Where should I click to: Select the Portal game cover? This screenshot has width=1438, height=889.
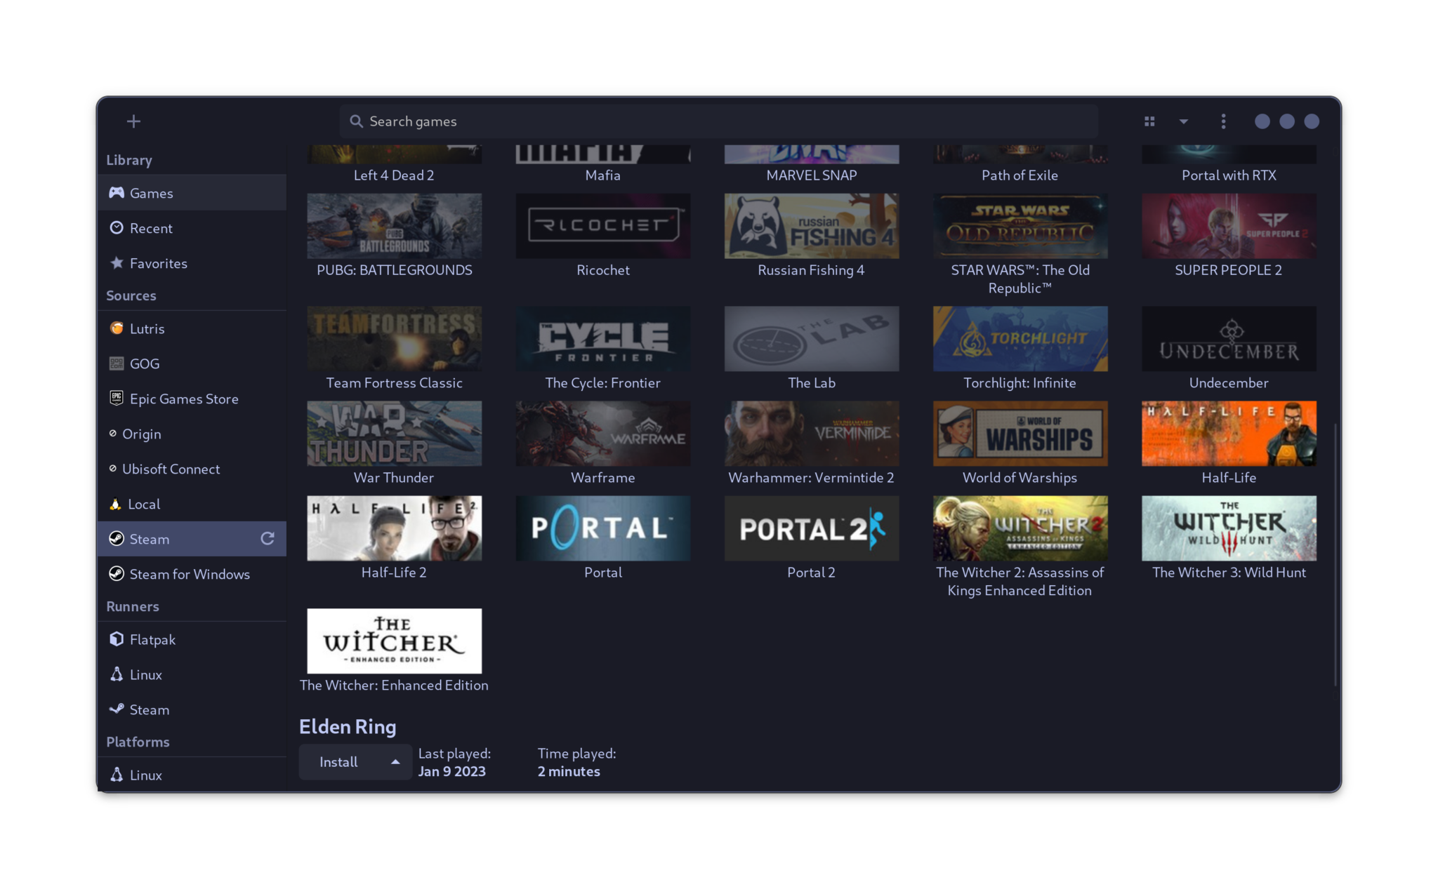point(602,528)
